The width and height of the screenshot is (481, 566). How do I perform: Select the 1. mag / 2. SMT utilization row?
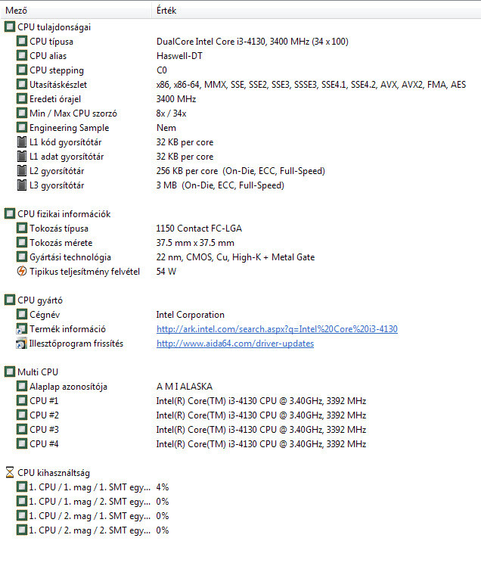pos(93,502)
